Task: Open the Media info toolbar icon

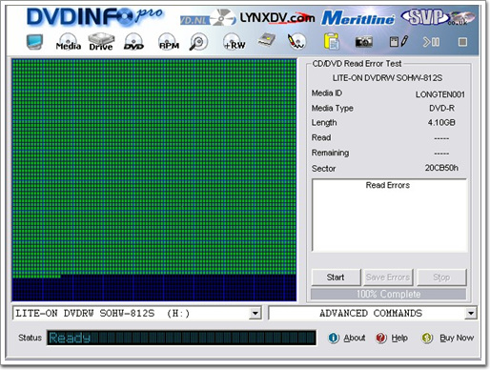Action: (69, 42)
